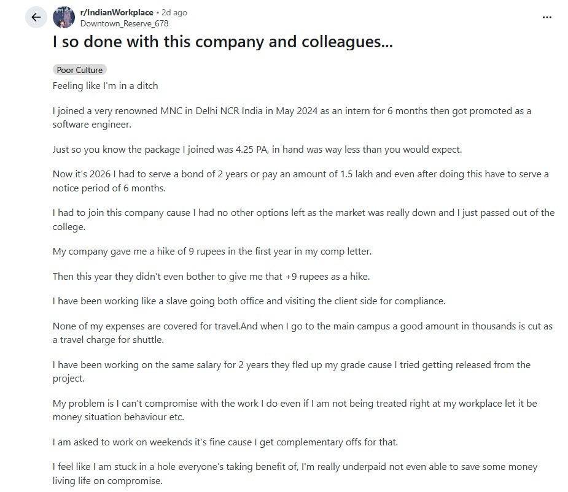
Task: Visit the r/IndianWorkplace subreddit link
Action: 117,12
